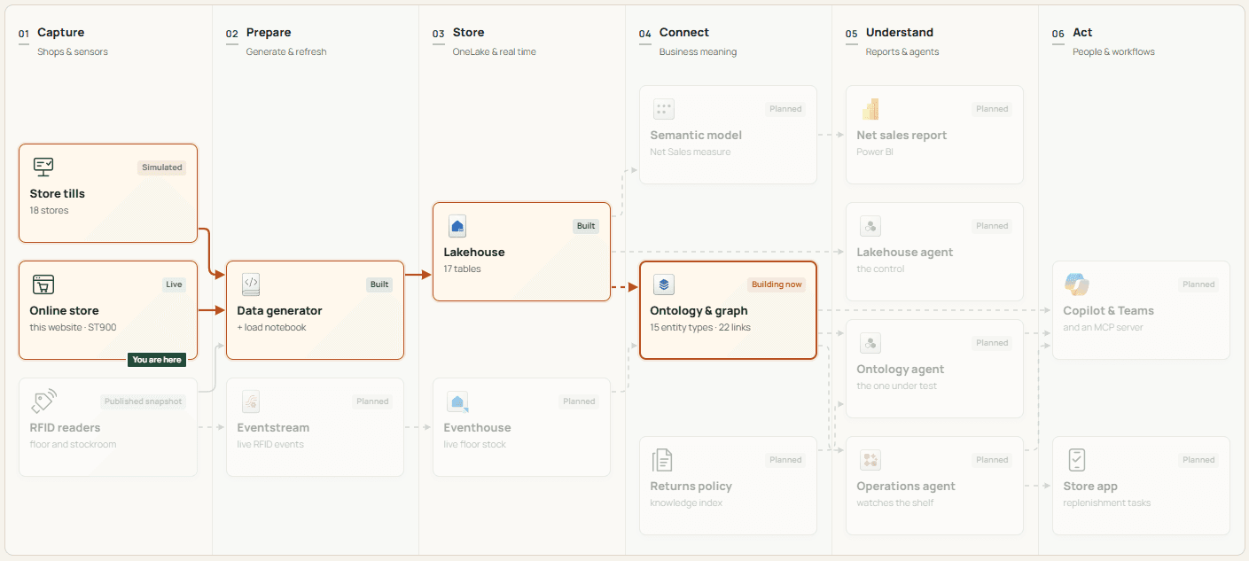Click the Published snapshot badge

pos(144,401)
